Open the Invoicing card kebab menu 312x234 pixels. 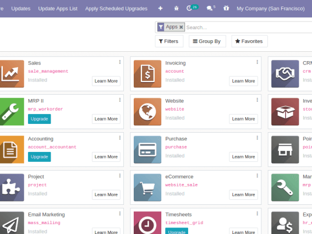[258, 62]
